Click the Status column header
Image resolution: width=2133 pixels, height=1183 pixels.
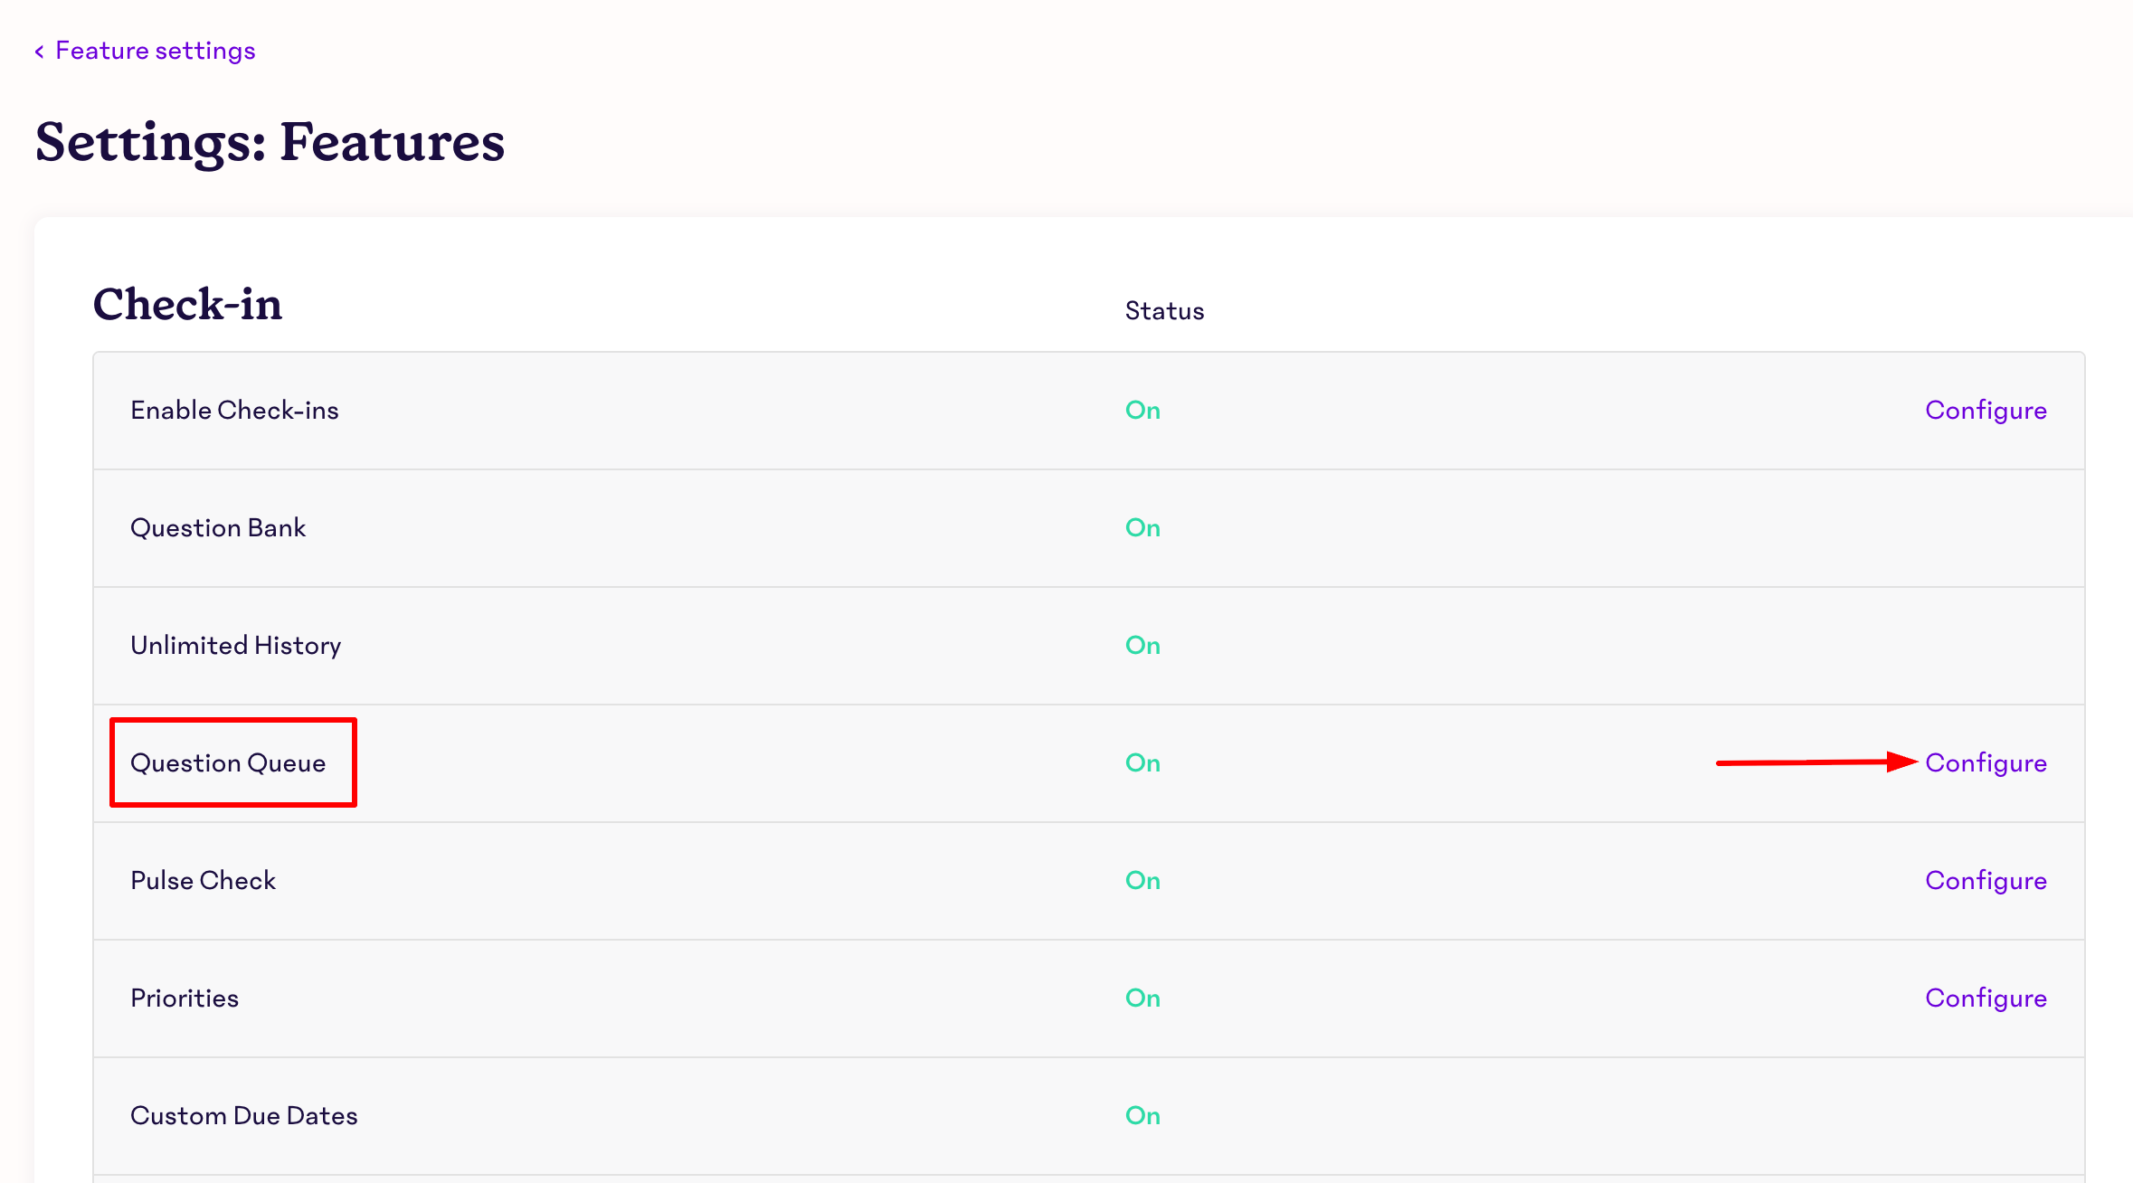(x=1164, y=311)
